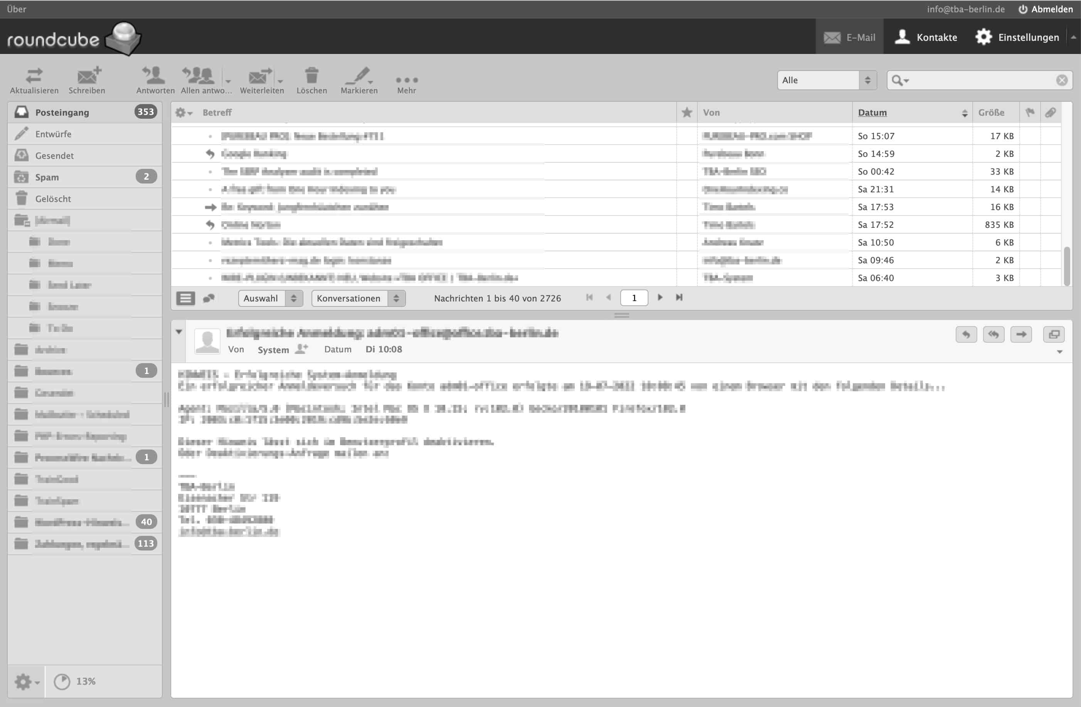Toggle the threaded list view icon below the messages

click(209, 298)
